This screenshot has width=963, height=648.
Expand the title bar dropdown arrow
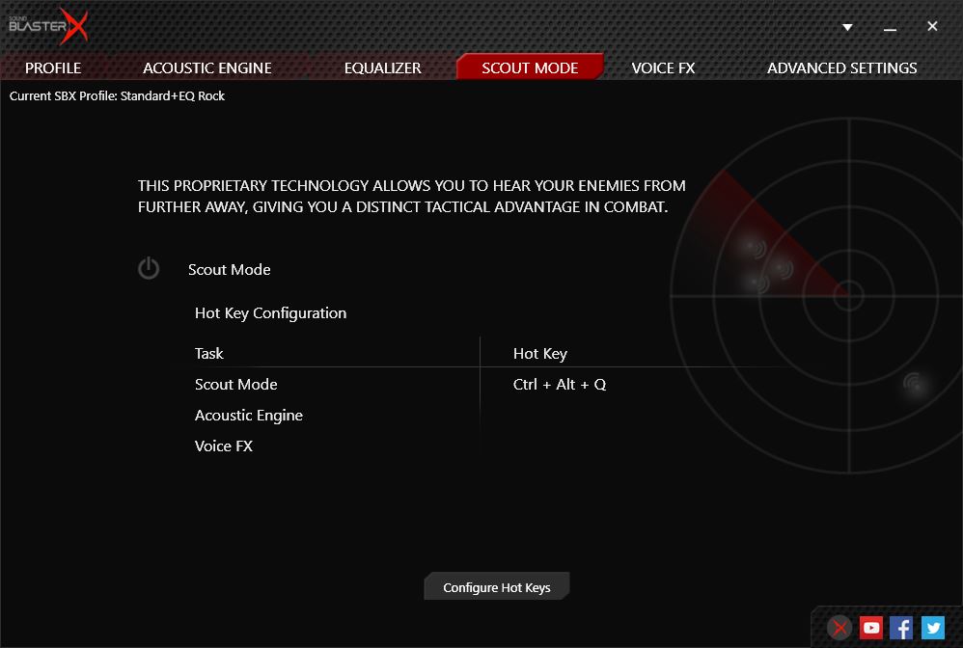coord(847,27)
